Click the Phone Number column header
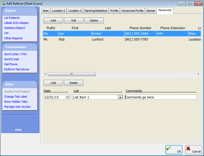 140,28
